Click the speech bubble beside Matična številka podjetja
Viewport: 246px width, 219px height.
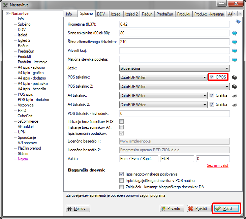point(235,60)
